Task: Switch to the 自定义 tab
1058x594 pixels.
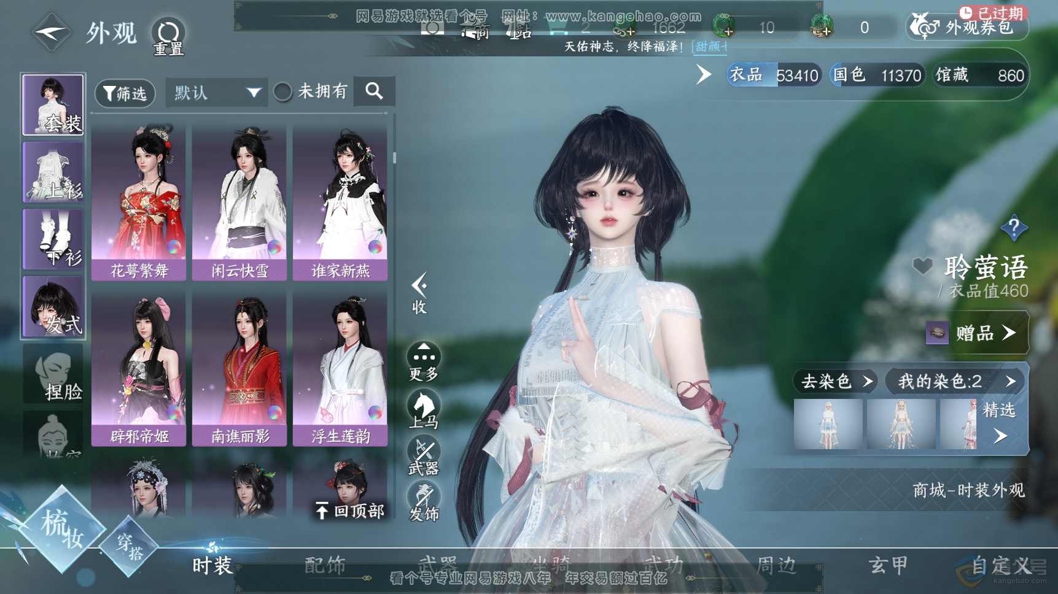Action: tap(1001, 565)
